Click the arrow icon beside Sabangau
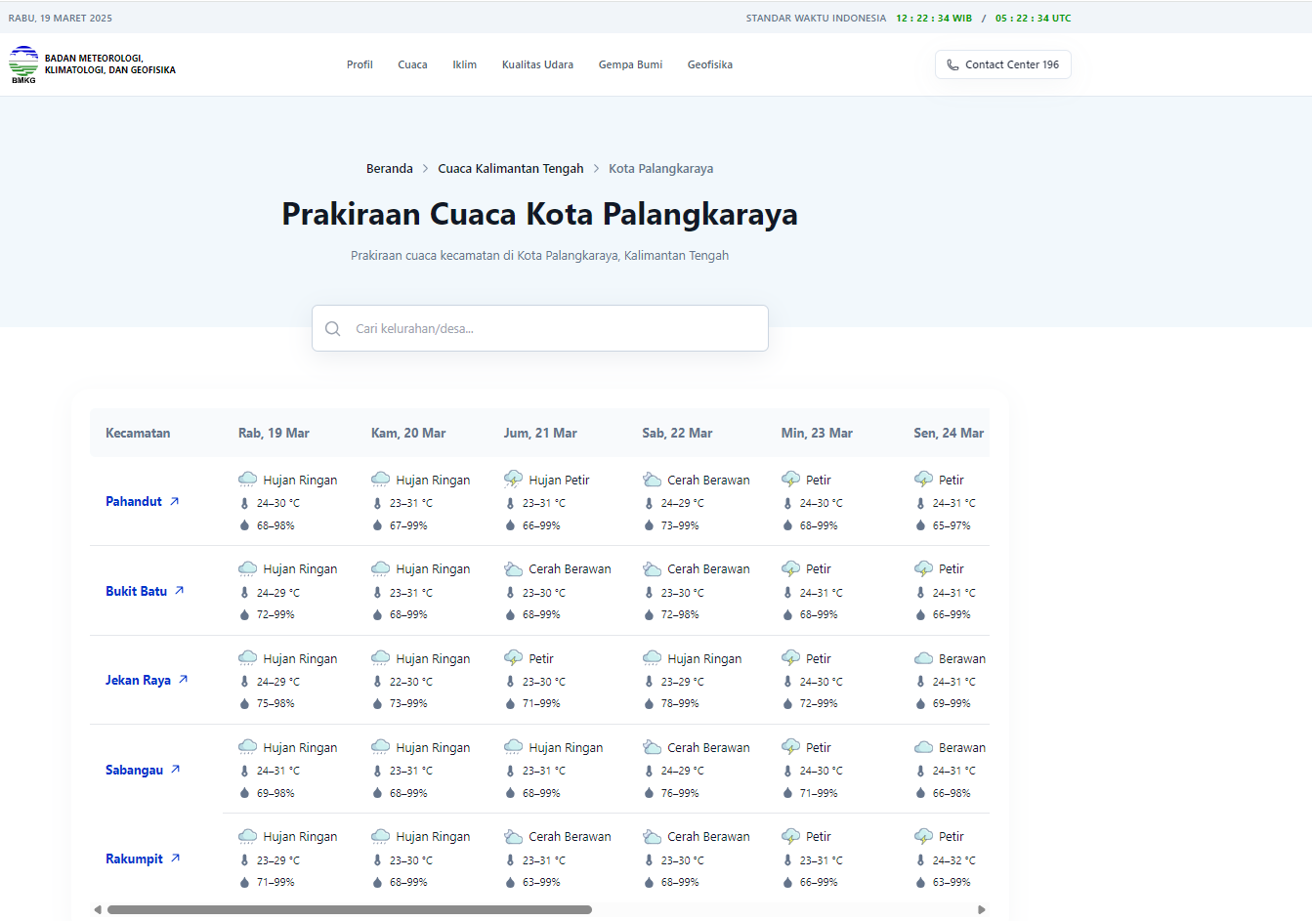This screenshot has height=921, width=1312. pos(176,770)
